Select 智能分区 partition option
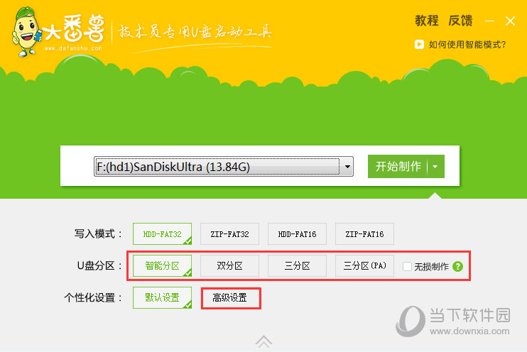The image size is (527, 352). click(x=163, y=265)
